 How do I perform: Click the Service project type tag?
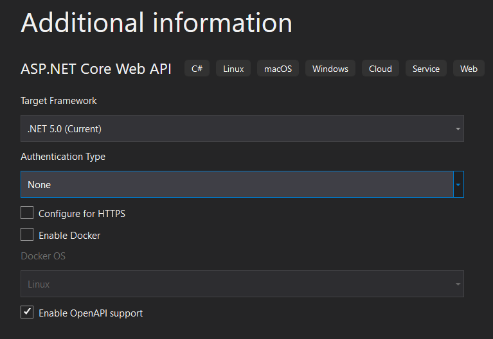426,69
